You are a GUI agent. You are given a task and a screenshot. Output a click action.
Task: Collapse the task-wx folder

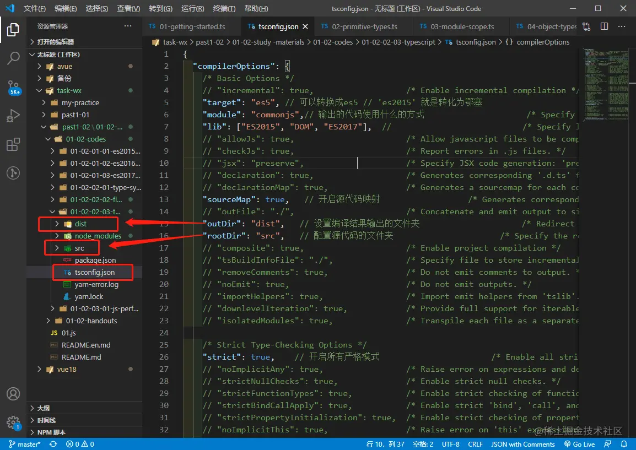pos(84,90)
